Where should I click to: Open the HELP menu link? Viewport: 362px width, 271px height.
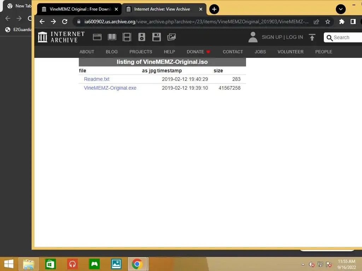[169, 52]
